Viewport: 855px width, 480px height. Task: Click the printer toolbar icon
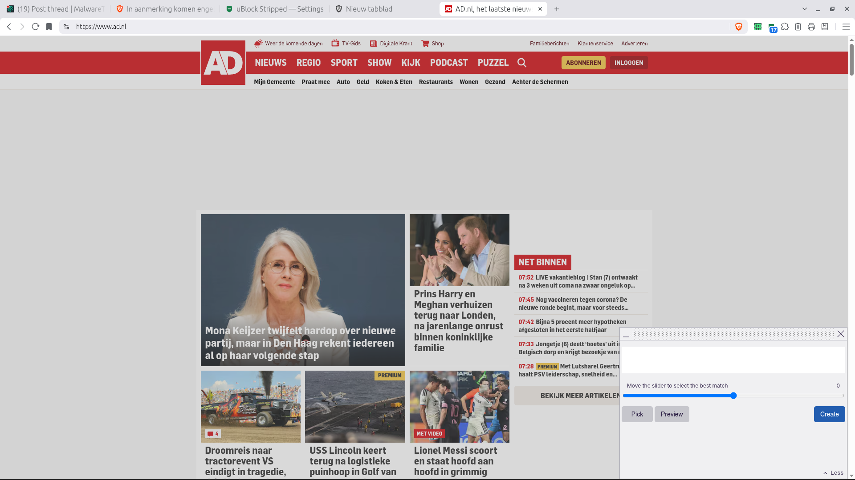811,27
